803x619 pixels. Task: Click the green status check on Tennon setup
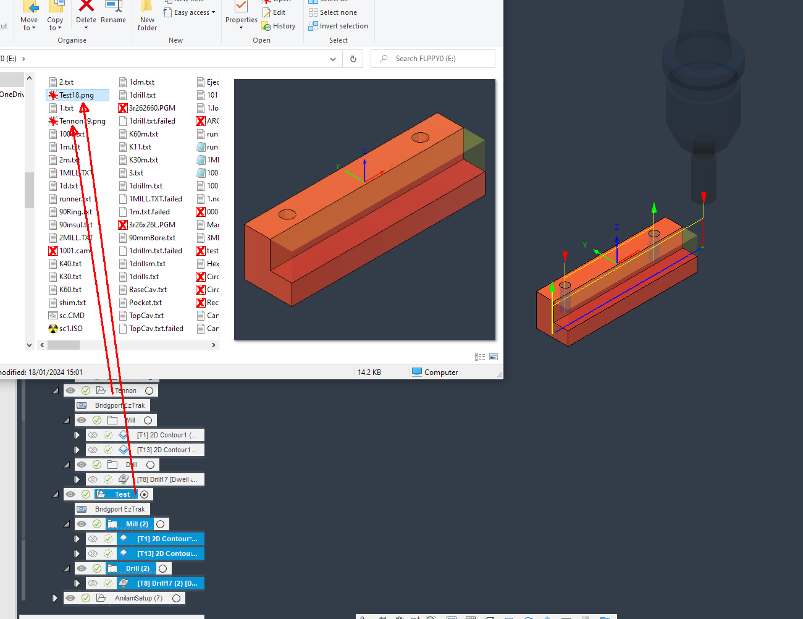86,390
